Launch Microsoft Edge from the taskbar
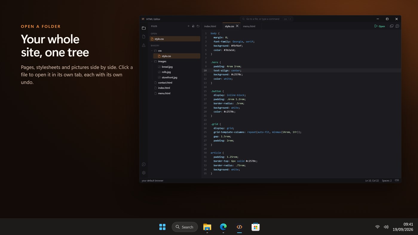 point(223,227)
